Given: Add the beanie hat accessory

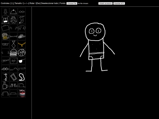Looking at the screenshot, I should point(14,12).
